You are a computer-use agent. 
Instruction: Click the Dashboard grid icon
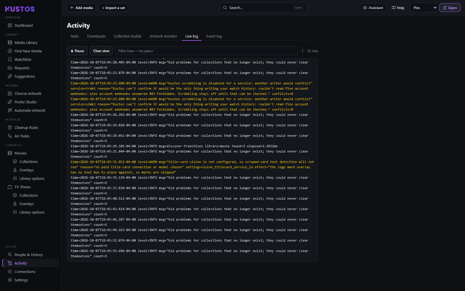(10, 25)
